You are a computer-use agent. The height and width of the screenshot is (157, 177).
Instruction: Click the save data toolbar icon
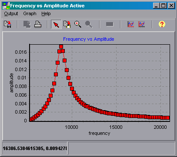tap(7, 24)
